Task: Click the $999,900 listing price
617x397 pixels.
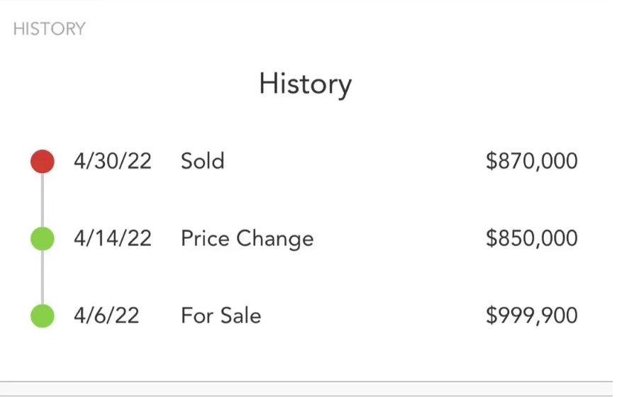Action: click(532, 315)
